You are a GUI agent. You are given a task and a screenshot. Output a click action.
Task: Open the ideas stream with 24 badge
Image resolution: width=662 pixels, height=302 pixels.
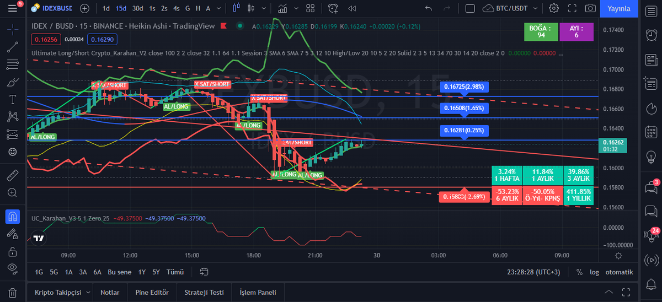651,236
